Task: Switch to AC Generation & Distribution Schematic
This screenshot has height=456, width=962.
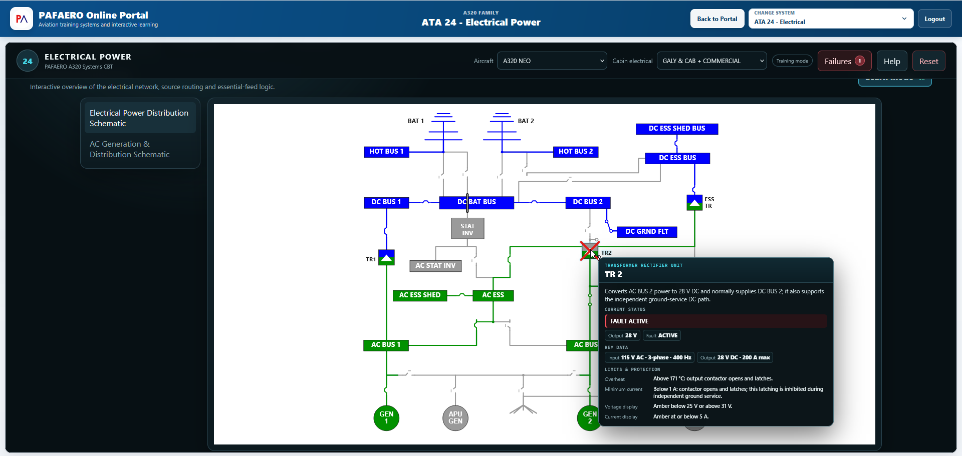Action: (140, 149)
